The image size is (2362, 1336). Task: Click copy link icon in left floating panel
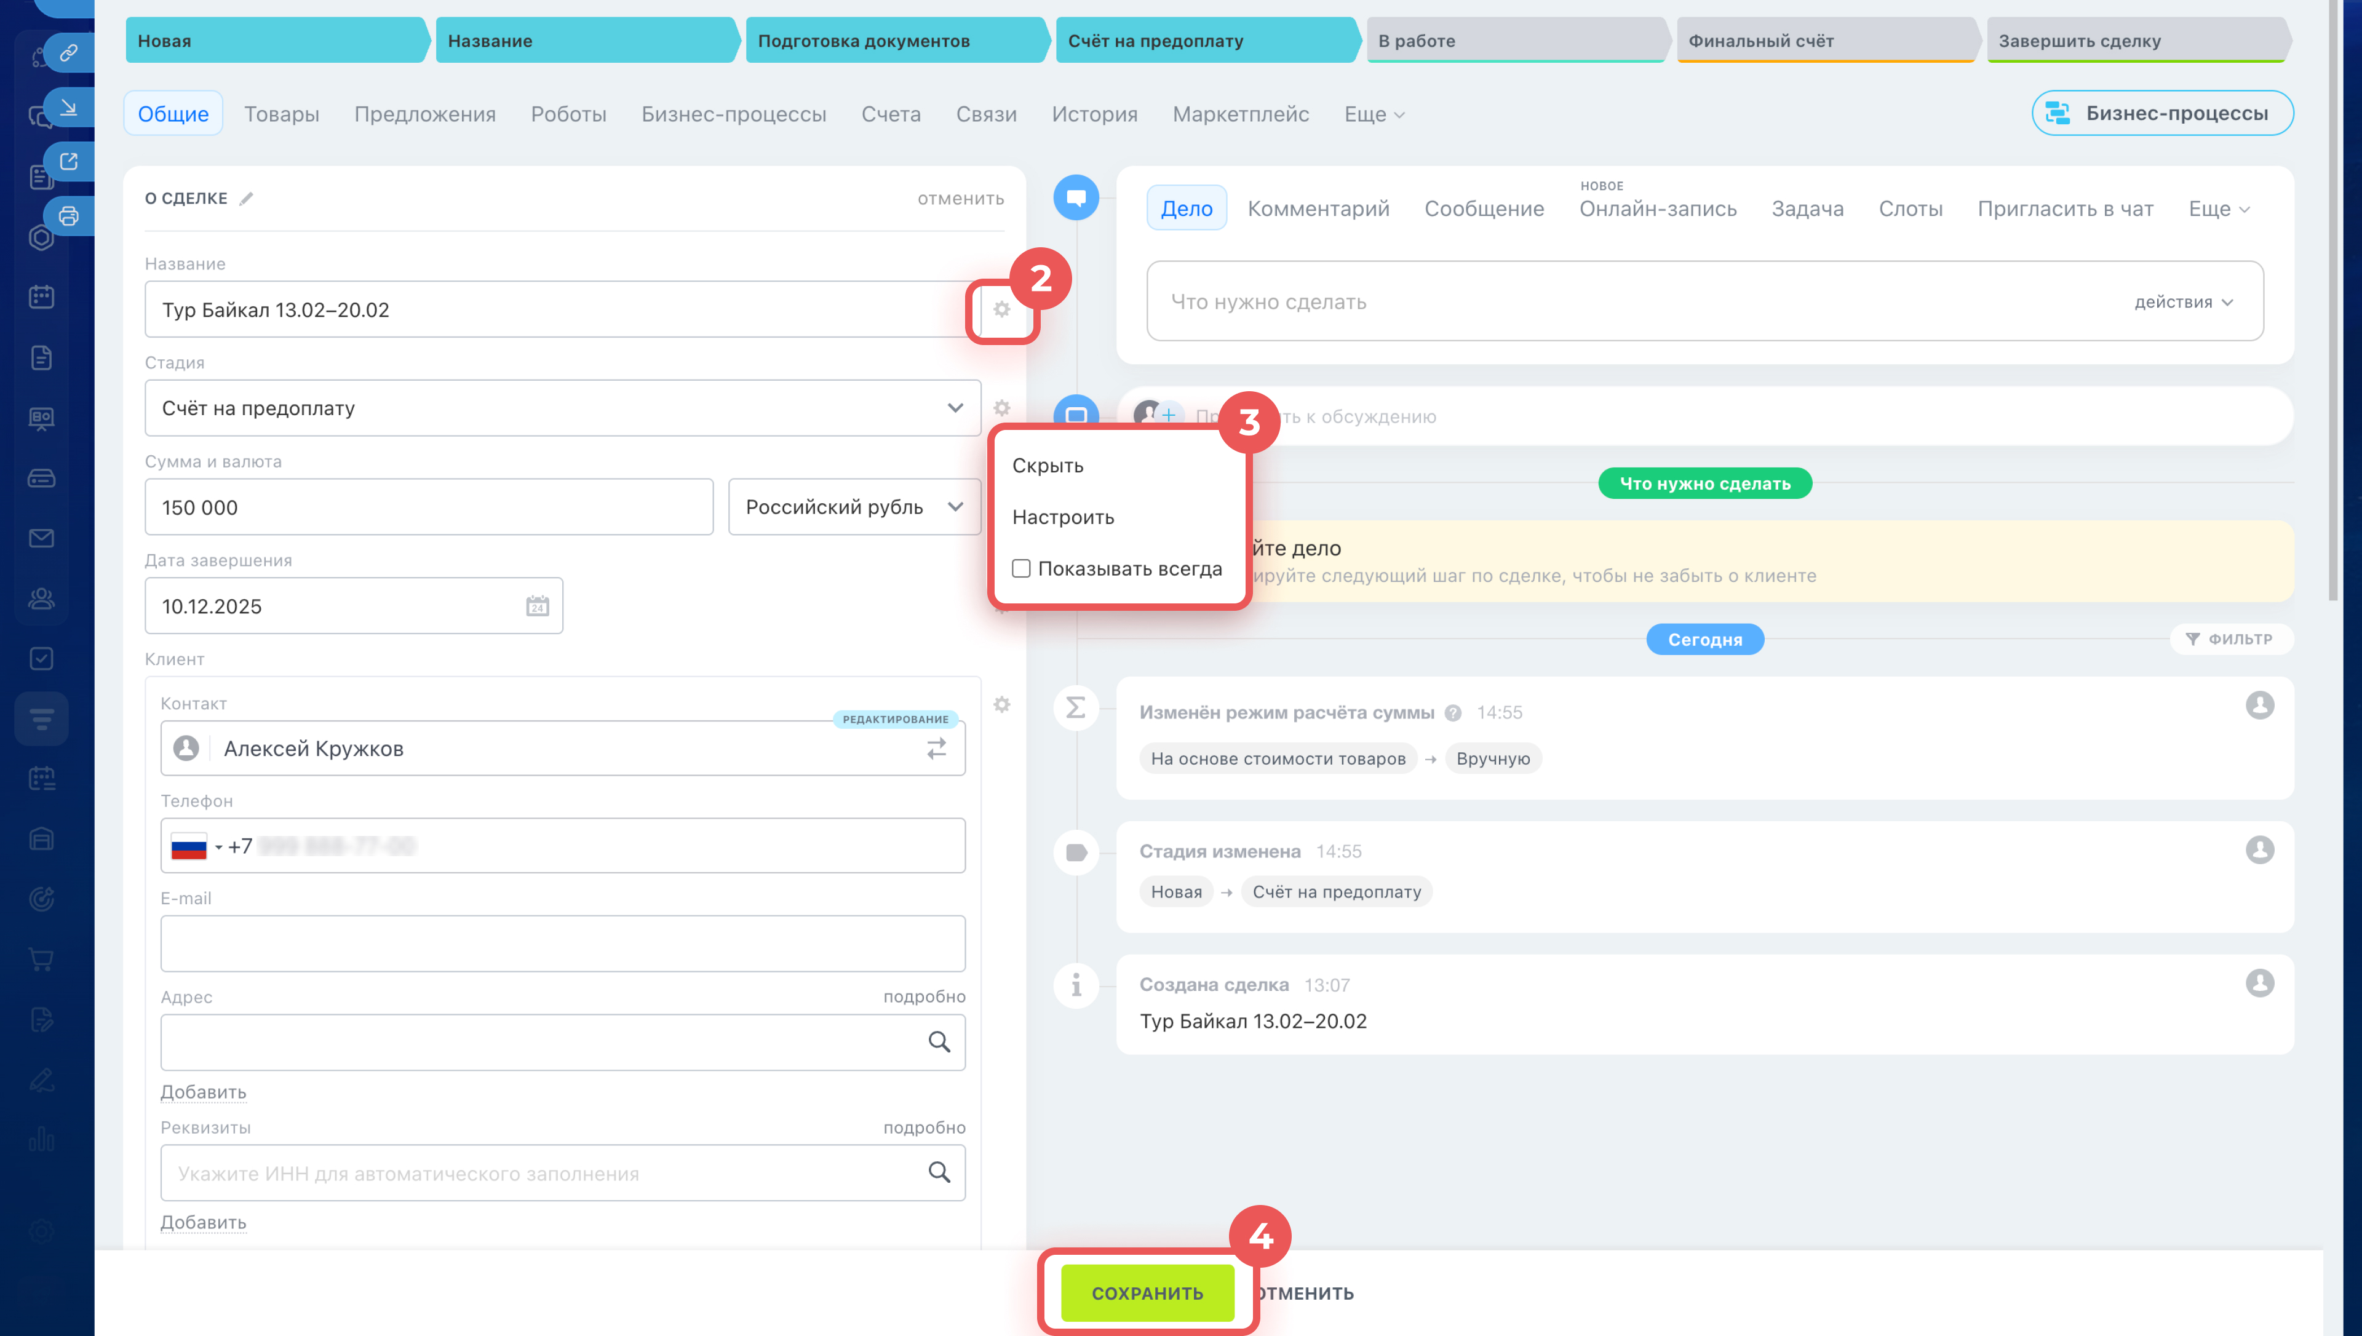(x=69, y=54)
